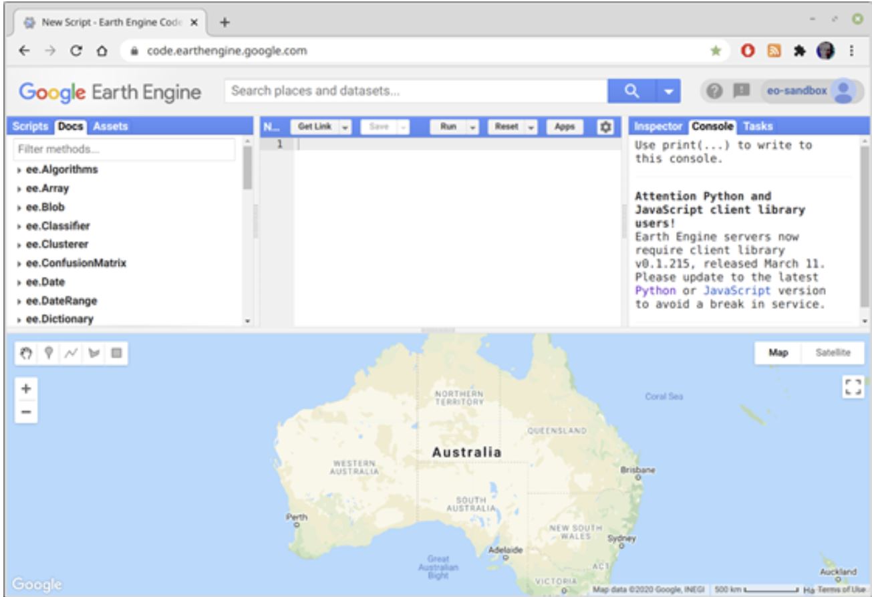Screen dimensions: 872x597
Task: Open the help question mark menu
Action: pyautogui.click(x=713, y=92)
